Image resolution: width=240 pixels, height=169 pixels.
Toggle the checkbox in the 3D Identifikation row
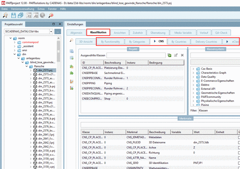click(239, 163)
